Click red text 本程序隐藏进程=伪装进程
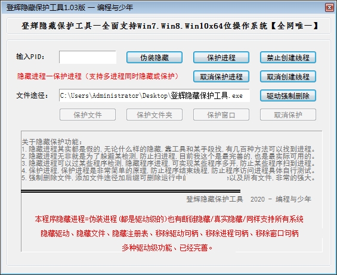Viewport: 337px width, 275px height. [169, 219]
